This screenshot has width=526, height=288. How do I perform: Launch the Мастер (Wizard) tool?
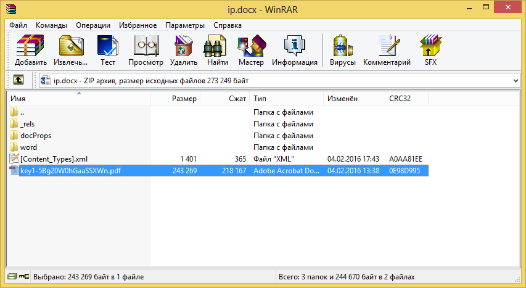251,46
